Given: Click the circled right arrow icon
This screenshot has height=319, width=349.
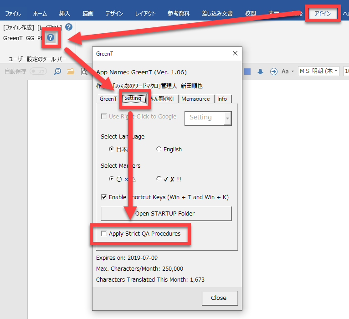Looking at the screenshot, I should pyautogui.click(x=273, y=72).
